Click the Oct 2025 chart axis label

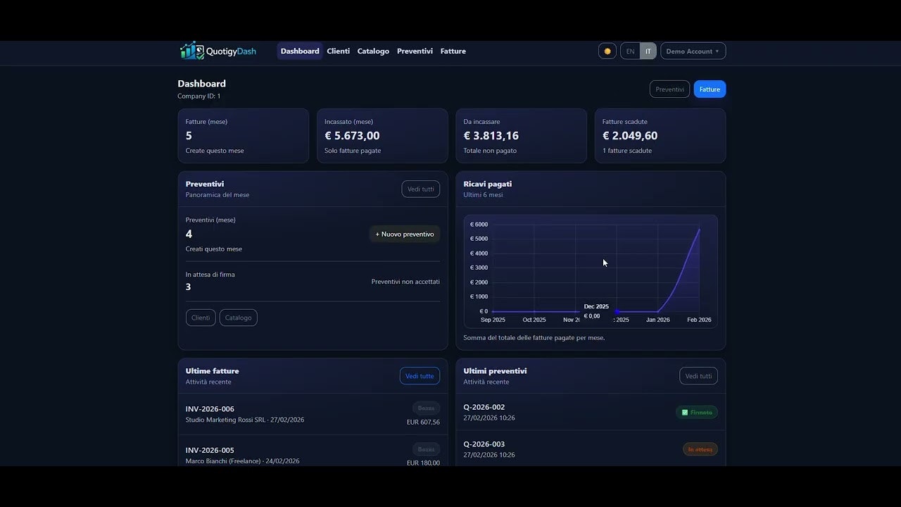coord(534,320)
